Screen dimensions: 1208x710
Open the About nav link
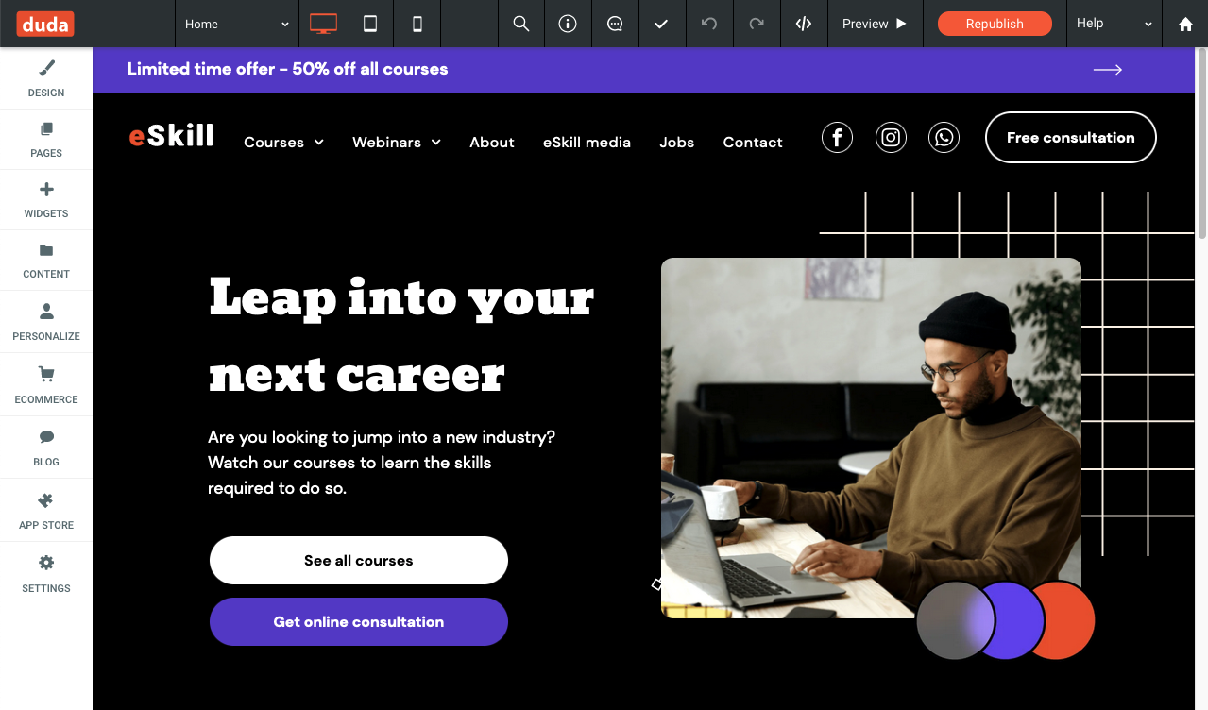(x=492, y=143)
